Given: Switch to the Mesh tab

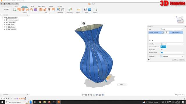Looking at the screenshot, I should coord(32,6).
